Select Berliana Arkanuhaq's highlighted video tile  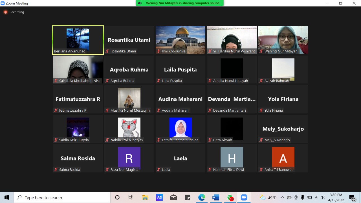78,40
